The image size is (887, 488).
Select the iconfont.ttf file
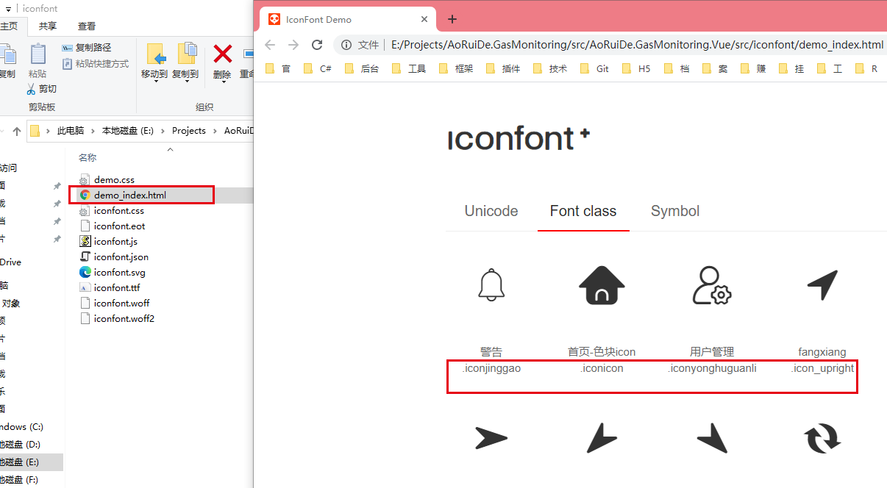click(x=109, y=287)
